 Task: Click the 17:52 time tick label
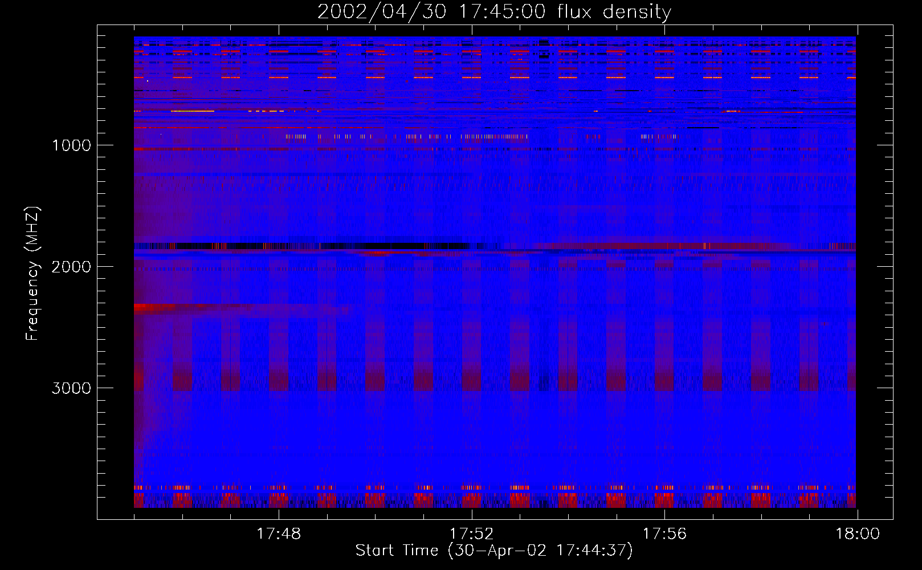[x=471, y=534]
